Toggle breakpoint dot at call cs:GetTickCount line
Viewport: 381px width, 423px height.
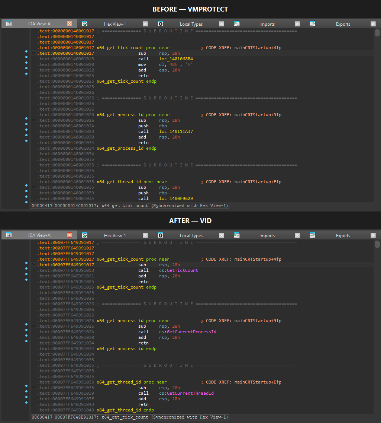[26, 268]
